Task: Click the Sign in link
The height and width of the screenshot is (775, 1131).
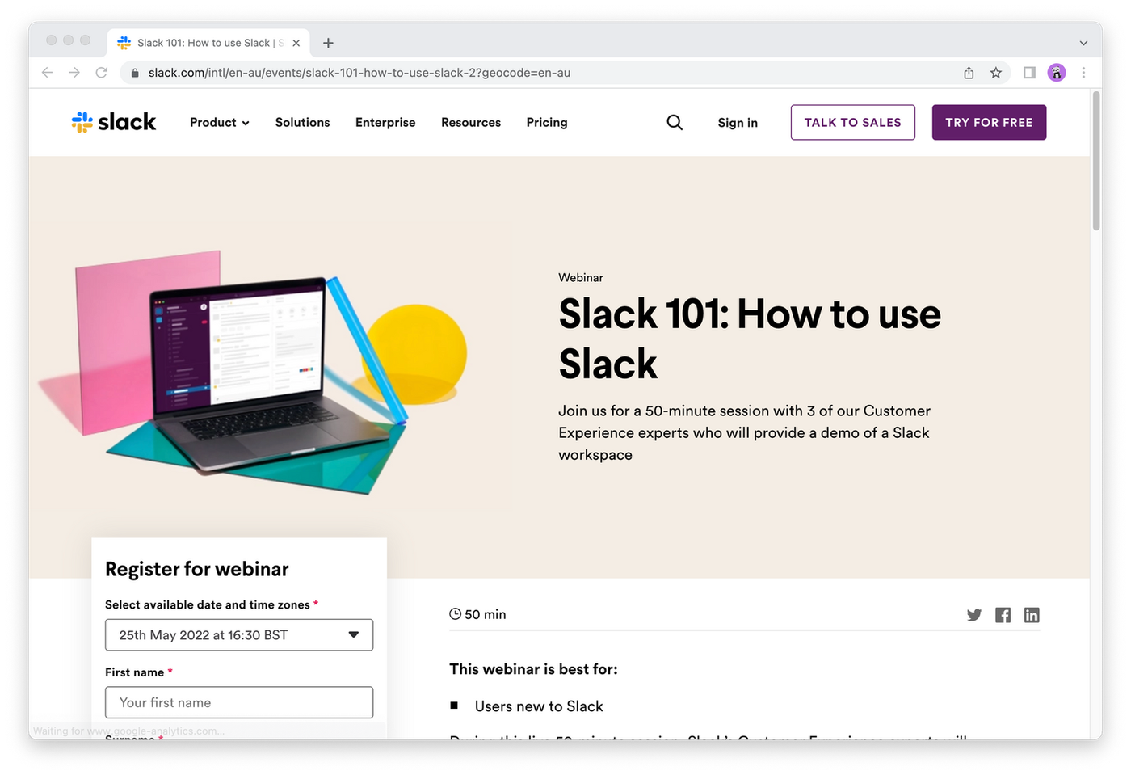Action: tap(737, 122)
